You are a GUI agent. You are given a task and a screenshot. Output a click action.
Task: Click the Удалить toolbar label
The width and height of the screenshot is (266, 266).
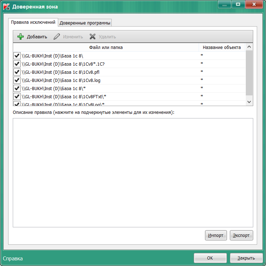[x=107, y=37]
